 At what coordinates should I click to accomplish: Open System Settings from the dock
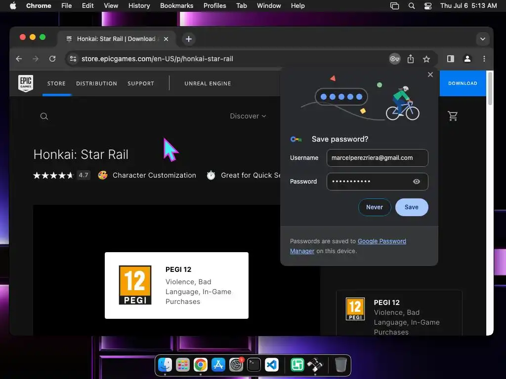click(x=236, y=365)
